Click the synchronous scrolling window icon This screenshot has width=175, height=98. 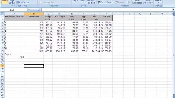129,2
